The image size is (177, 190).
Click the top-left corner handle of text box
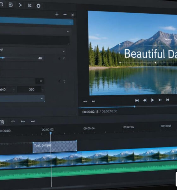click(120, 44)
